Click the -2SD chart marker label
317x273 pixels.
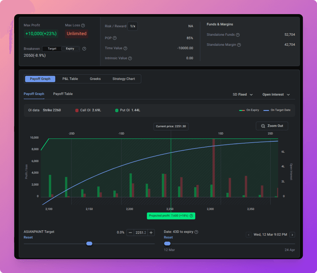click(x=72, y=134)
